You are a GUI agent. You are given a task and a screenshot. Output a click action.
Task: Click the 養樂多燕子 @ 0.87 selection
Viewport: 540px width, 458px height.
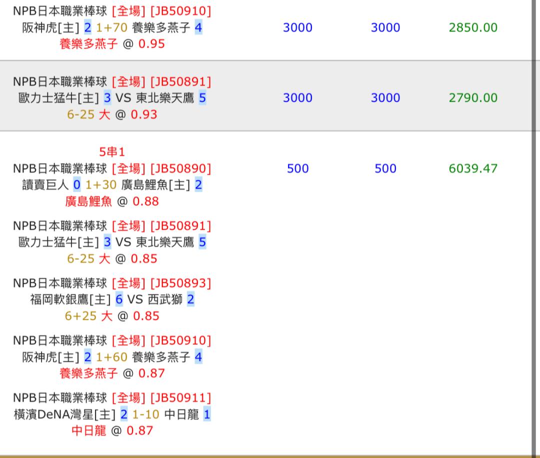click(112, 373)
